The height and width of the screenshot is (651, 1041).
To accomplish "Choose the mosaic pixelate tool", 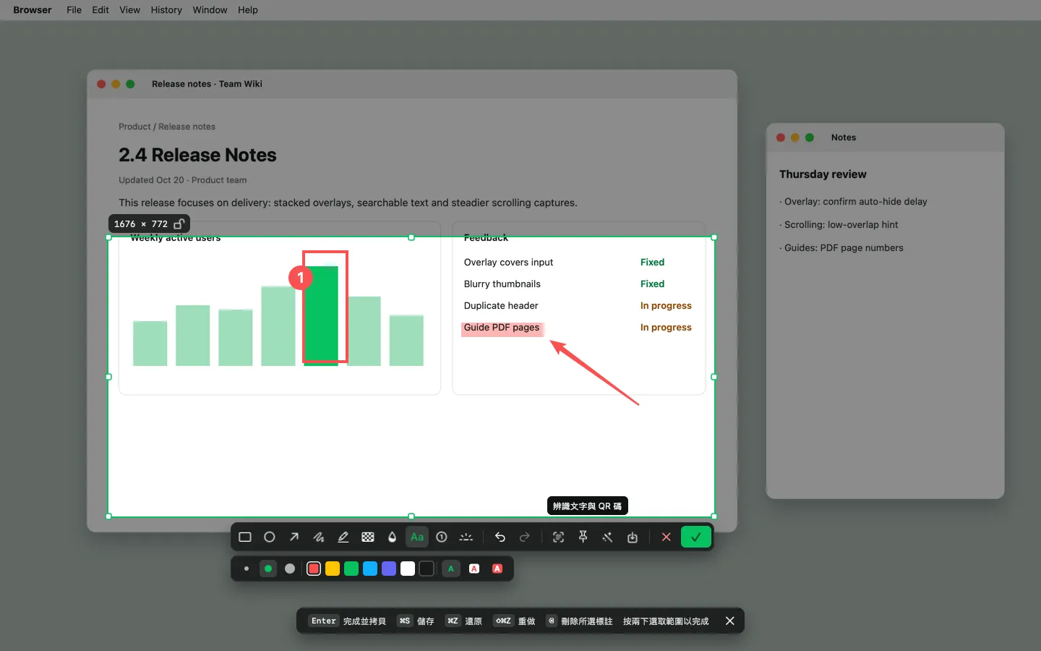I will coord(368,537).
